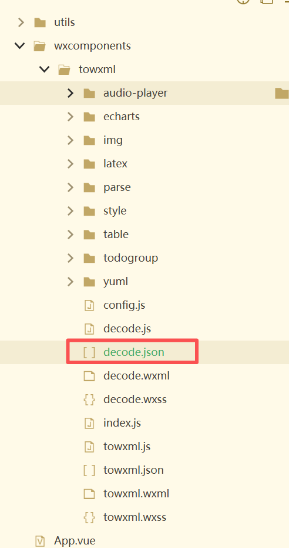Expand the echarts folder chevron

coord(70,117)
